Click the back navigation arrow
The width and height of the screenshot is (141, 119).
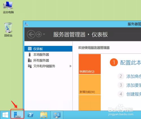pos(31,34)
